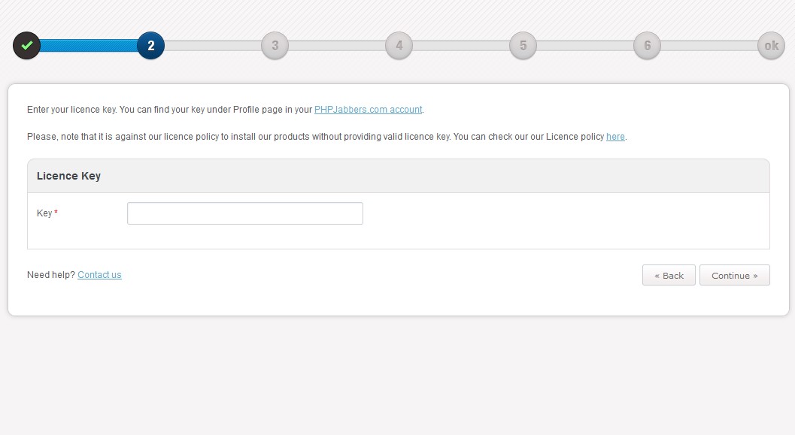
Task: Select step 5 in the progress tracker
Action: point(523,46)
